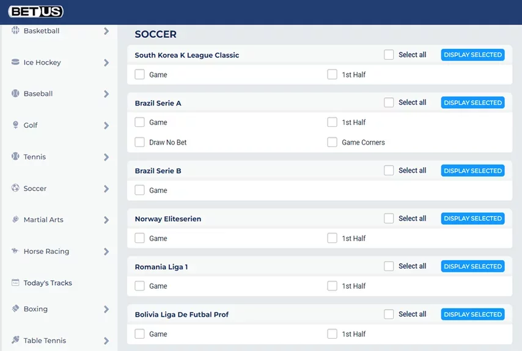Toggle Select all for Norway Eliteserien
This screenshot has height=351, width=522.
tap(389, 219)
